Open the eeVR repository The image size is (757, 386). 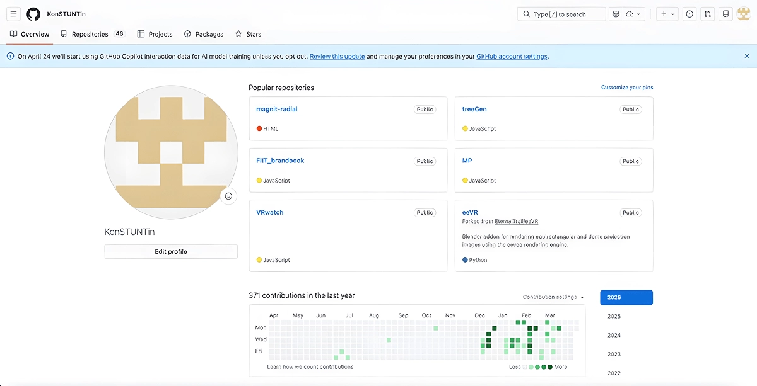pos(470,212)
